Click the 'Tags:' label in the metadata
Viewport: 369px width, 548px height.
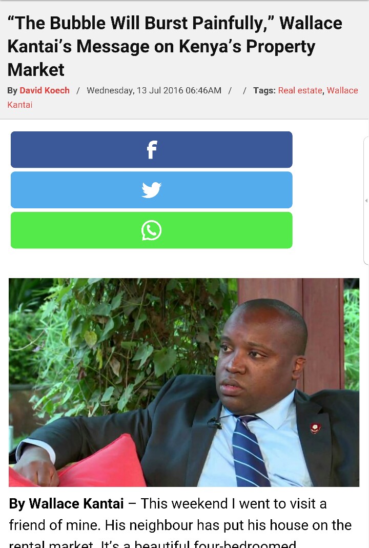264,90
